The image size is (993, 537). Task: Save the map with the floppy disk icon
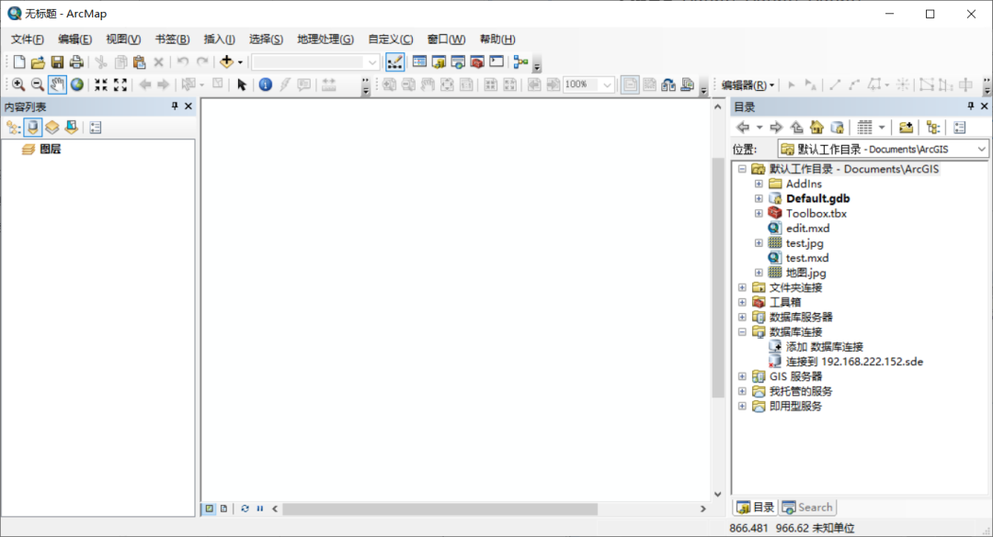click(58, 62)
